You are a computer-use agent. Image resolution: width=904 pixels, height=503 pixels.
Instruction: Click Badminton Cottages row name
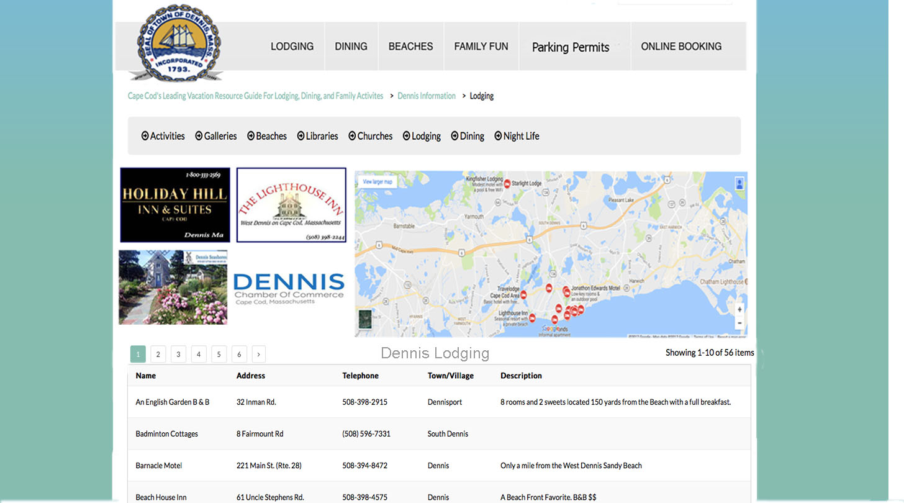(167, 433)
